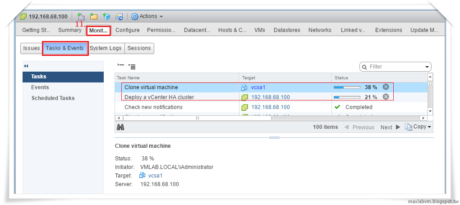Select the Issues sub-tab
Screen dimensions: 460x205
(32, 48)
